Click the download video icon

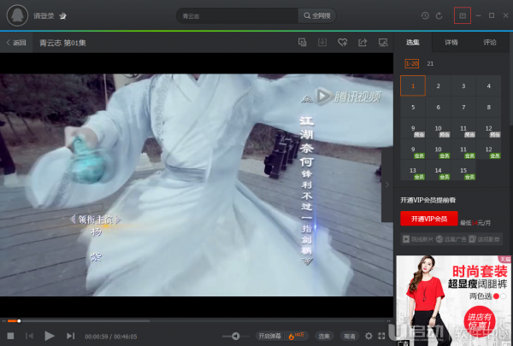click(x=322, y=42)
